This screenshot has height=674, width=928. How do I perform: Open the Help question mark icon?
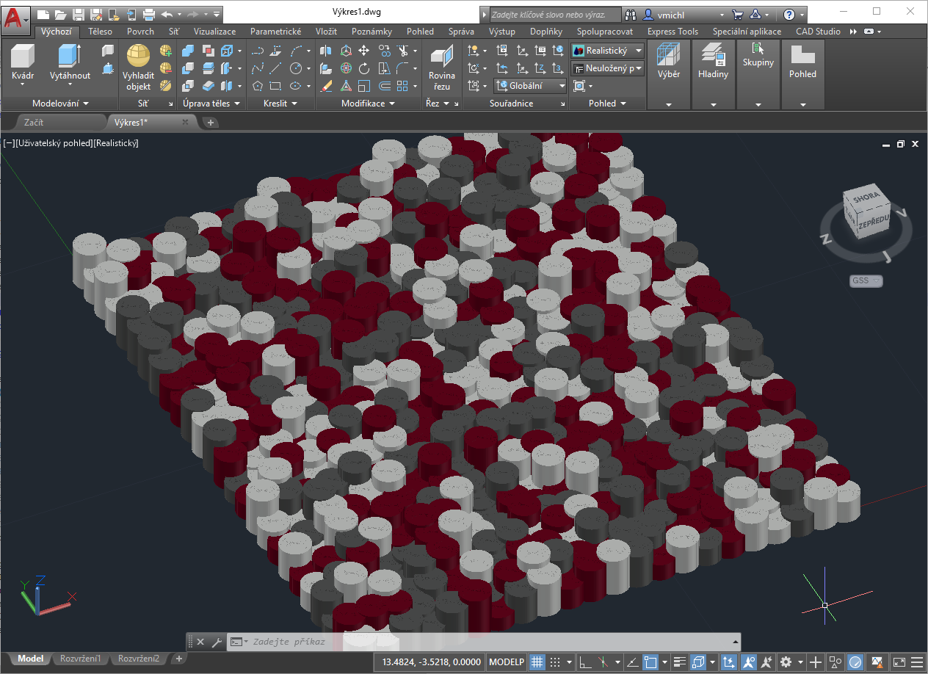(789, 14)
